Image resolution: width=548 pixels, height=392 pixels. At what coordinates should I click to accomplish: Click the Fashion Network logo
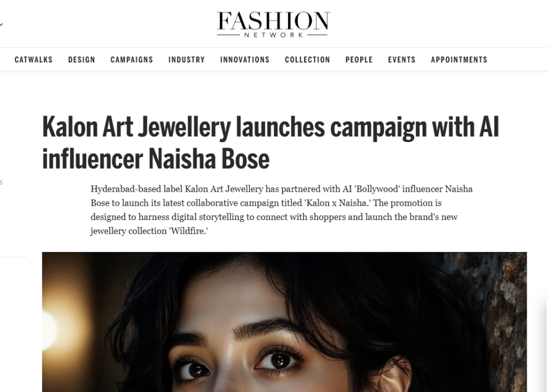pos(273,25)
